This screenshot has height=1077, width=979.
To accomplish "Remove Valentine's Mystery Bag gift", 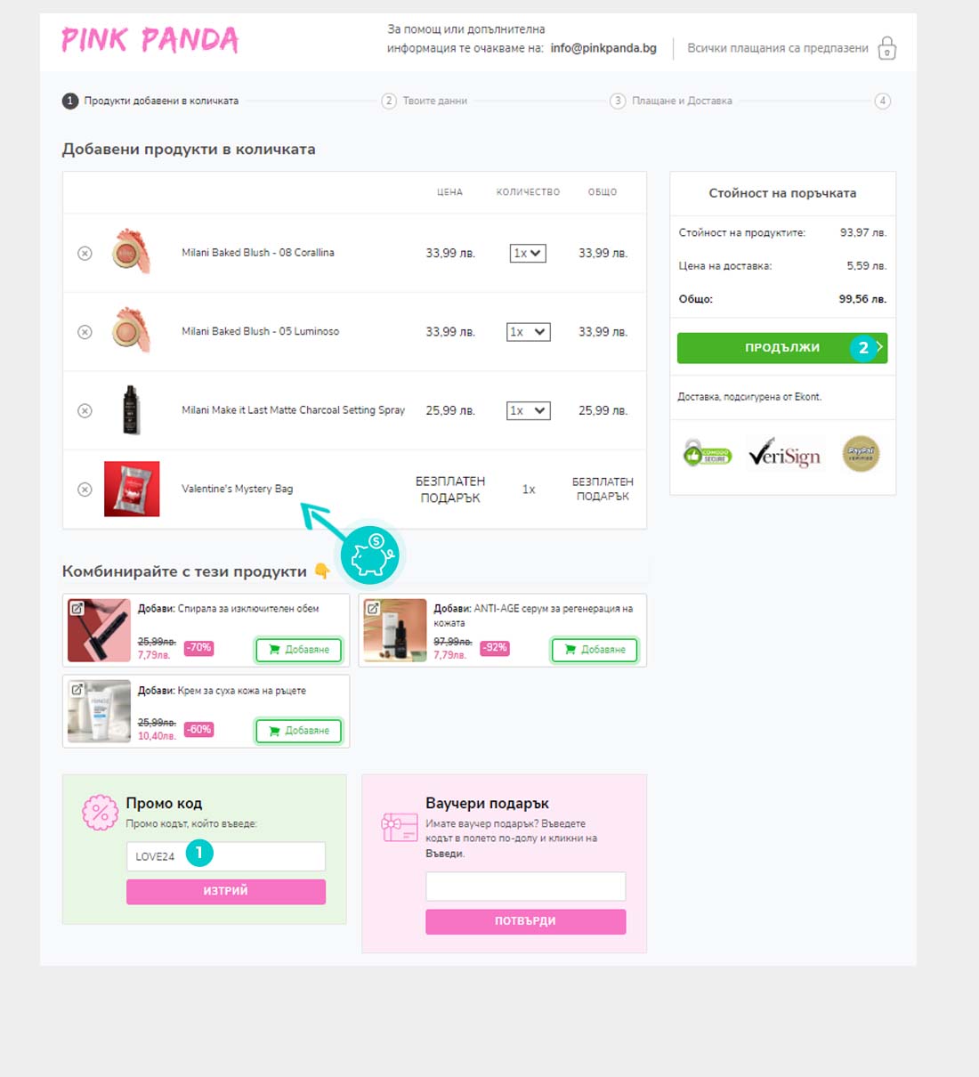I will click(x=85, y=489).
